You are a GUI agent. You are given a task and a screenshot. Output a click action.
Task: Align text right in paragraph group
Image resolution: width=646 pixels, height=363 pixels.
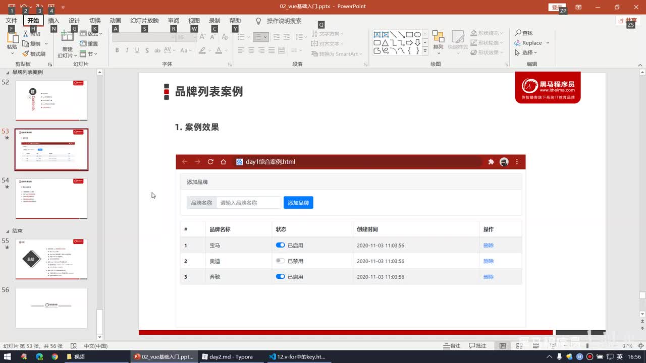261,50
